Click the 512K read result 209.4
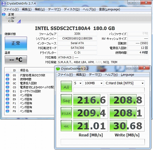This screenshot has width=153, height=150. (91, 113)
